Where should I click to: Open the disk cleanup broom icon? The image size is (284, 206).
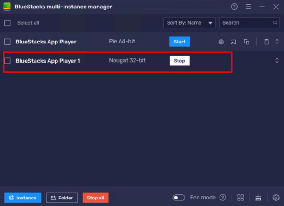(x=258, y=198)
